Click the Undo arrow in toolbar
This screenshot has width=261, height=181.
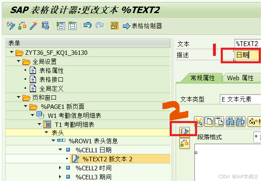point(87,25)
